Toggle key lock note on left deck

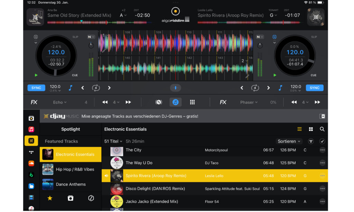[71, 88]
